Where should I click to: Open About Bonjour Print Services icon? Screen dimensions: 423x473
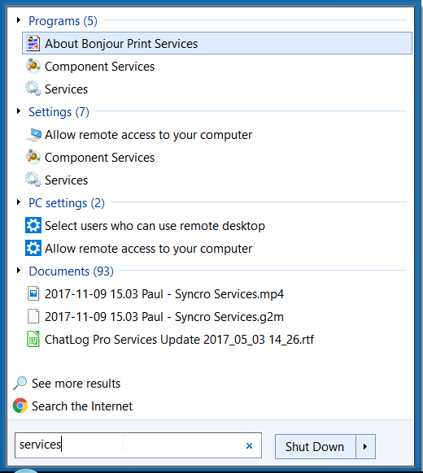coord(33,43)
